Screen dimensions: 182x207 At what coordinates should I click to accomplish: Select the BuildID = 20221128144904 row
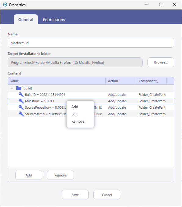click(91, 95)
